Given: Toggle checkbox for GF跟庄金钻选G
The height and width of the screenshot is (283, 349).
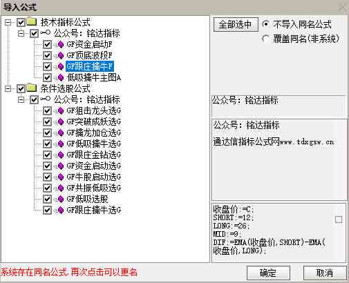Looking at the screenshot, I should pyautogui.click(x=47, y=155).
